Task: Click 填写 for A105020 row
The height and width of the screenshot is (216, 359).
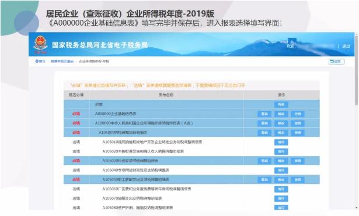Action: click(x=281, y=152)
